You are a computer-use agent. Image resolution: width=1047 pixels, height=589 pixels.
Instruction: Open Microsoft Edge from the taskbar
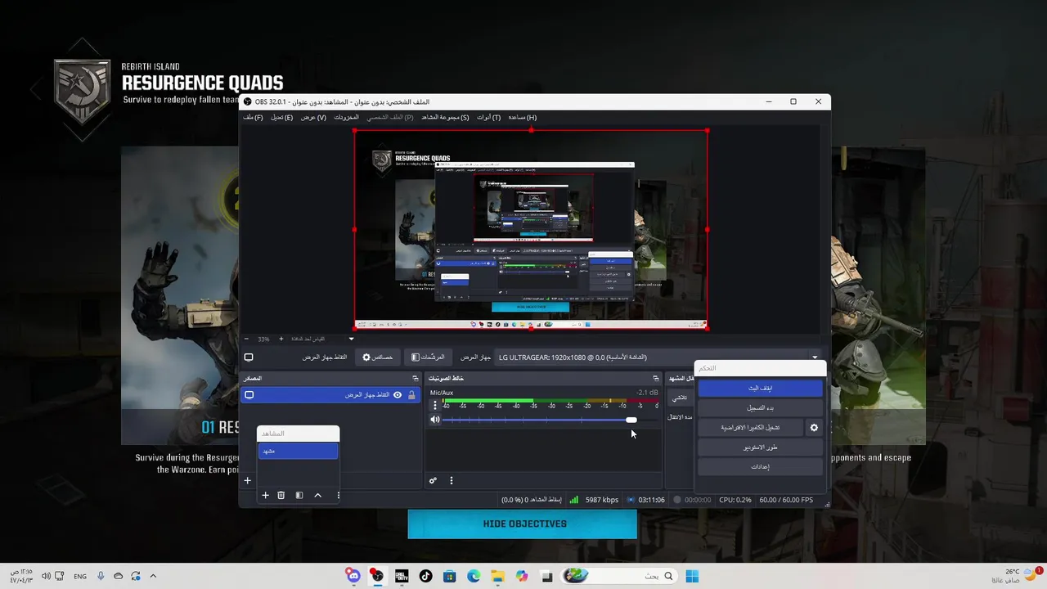(x=474, y=576)
